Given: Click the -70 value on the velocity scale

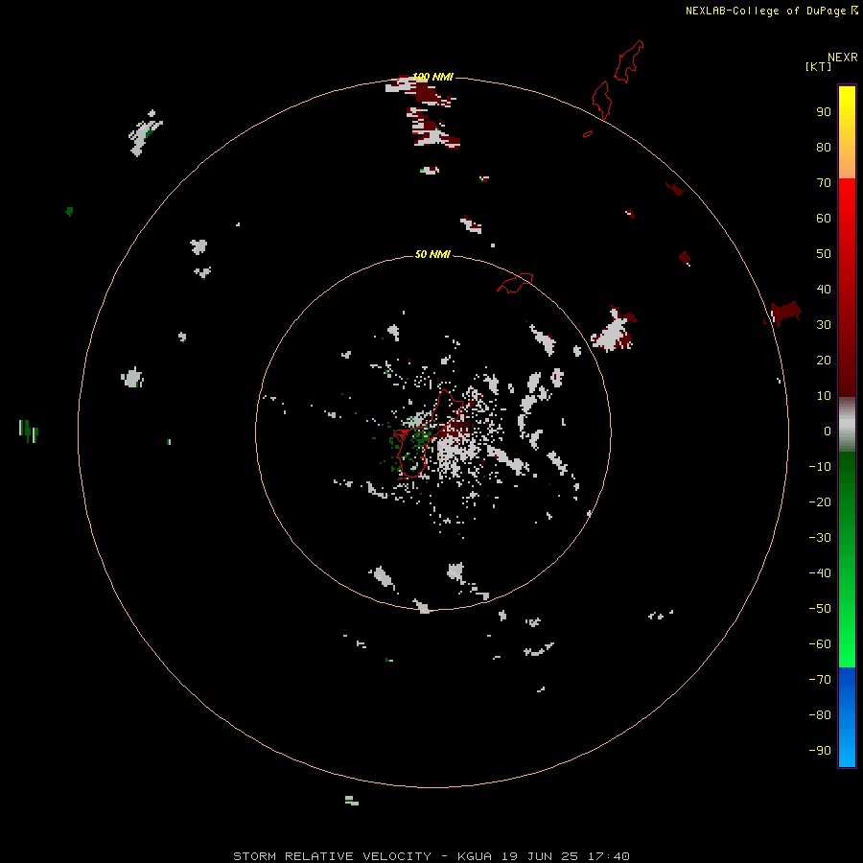Looking at the screenshot, I should [820, 680].
